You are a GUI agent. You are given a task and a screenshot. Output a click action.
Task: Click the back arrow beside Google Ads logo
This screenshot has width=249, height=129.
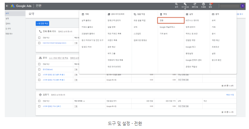7,6
